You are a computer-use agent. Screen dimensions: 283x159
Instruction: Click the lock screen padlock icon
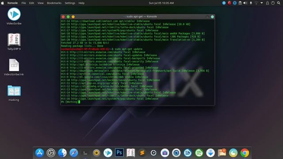click(268, 3)
